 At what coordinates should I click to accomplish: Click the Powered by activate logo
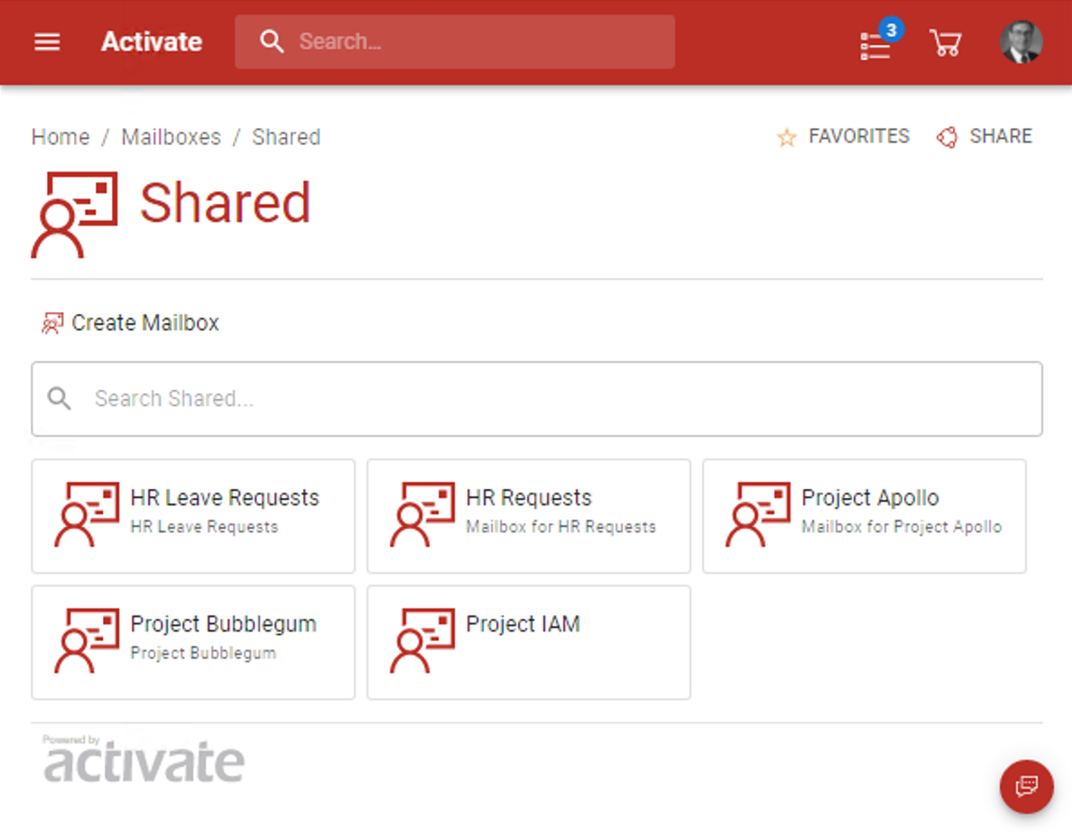[x=143, y=759]
